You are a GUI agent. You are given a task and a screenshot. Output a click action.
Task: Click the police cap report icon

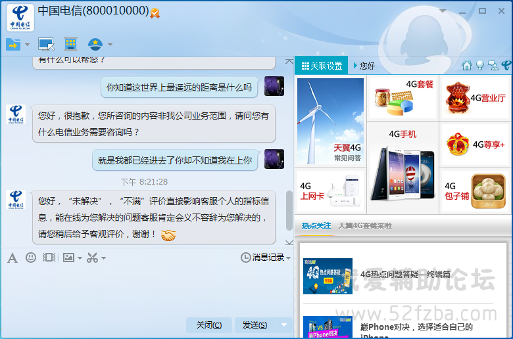point(95,45)
